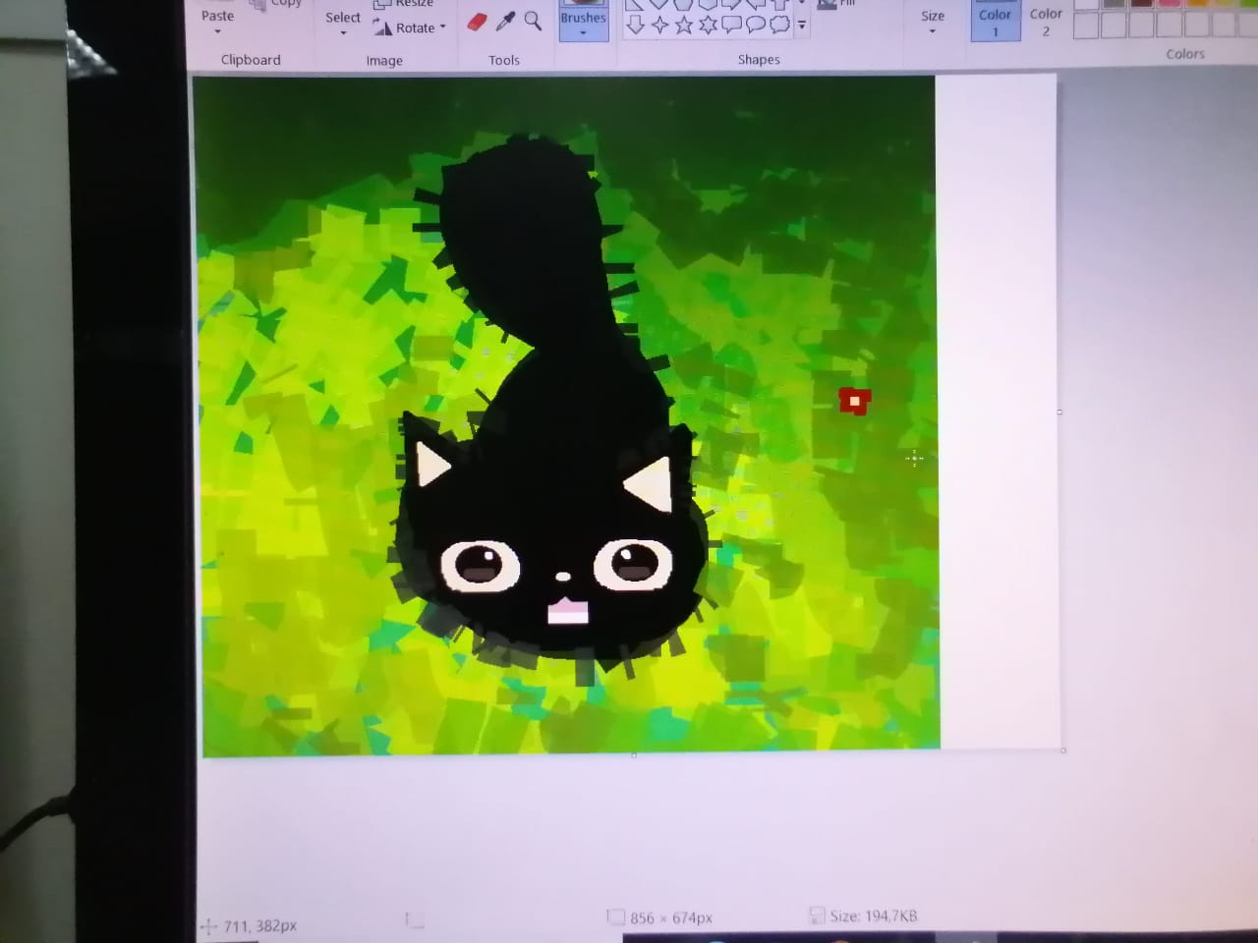Click the Copy icon in Clipboard group
This screenshot has width=1258, height=943.
click(257, 5)
